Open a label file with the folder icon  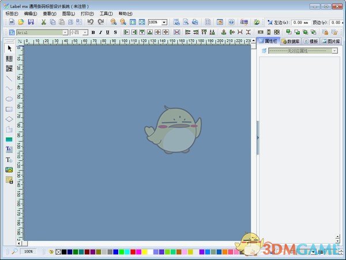(21, 22)
